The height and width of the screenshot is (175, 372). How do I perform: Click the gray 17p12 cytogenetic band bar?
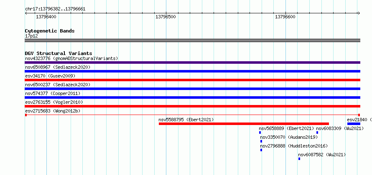(x=192, y=40)
